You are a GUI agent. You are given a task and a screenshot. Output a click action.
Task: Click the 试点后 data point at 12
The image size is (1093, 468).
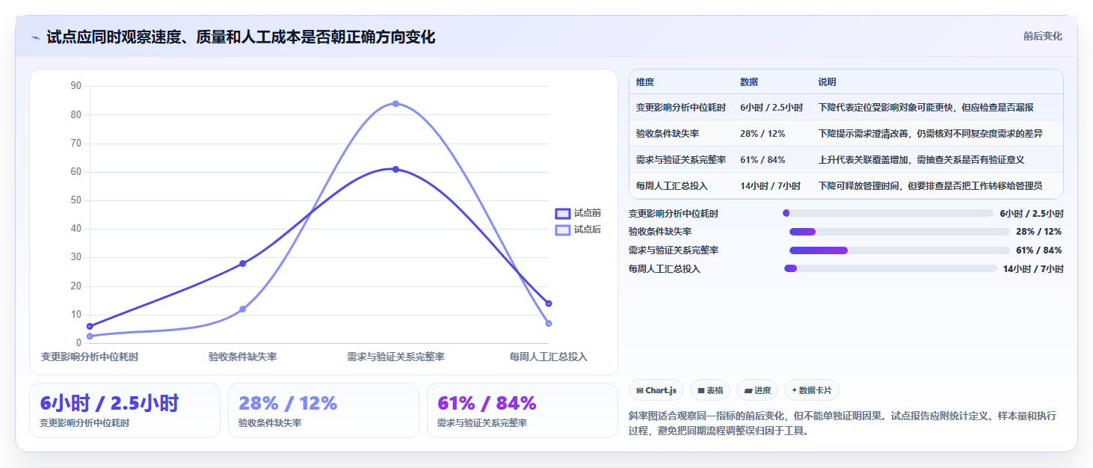pyautogui.click(x=243, y=309)
